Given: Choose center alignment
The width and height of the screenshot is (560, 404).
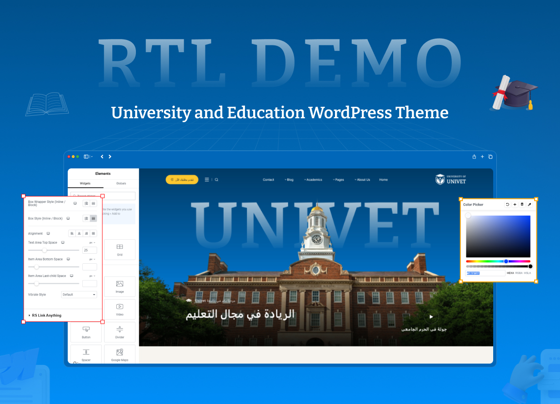Looking at the screenshot, I should (79, 233).
